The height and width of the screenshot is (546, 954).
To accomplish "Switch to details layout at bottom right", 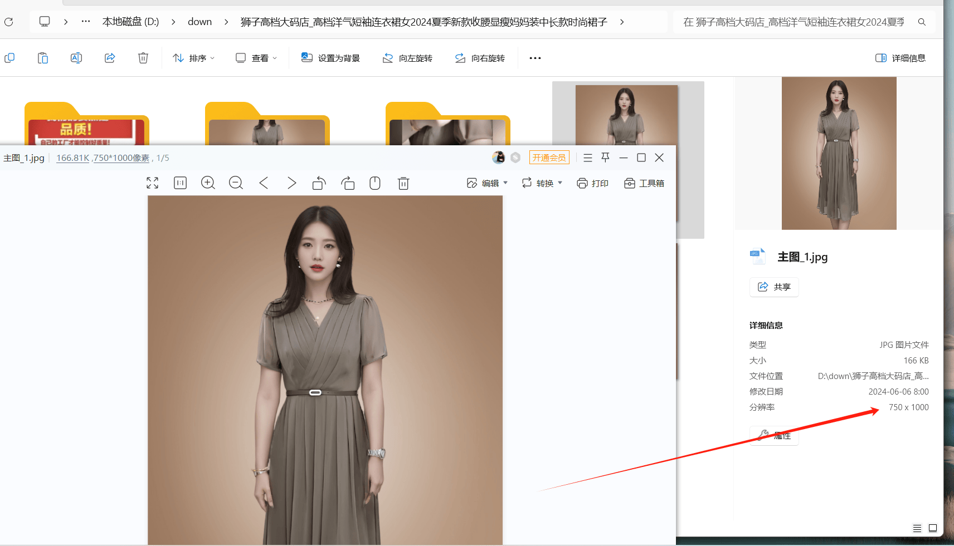I will [x=917, y=528].
